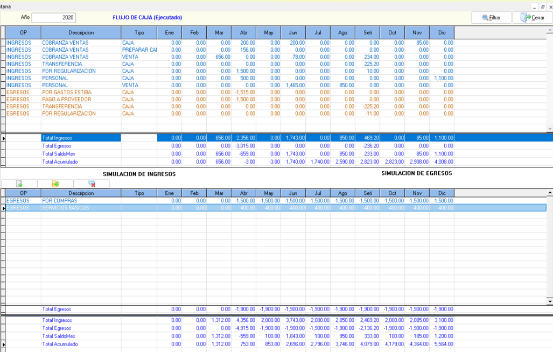Click EGRESOS POR REGULARIZACION description cell

pos(81,114)
